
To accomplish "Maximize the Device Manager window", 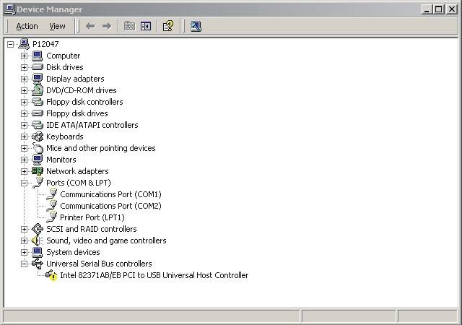I will click(438, 9).
